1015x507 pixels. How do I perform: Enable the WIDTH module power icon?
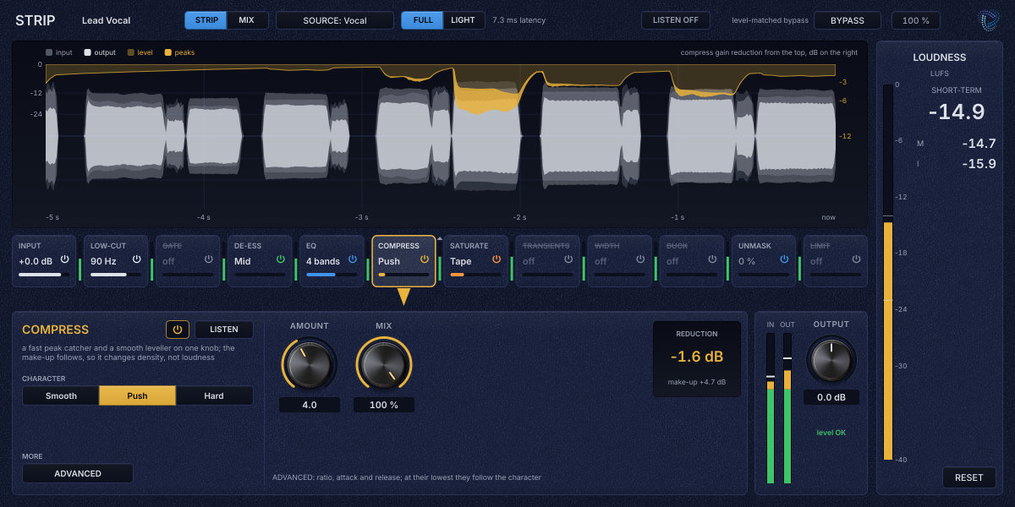pyautogui.click(x=640, y=259)
